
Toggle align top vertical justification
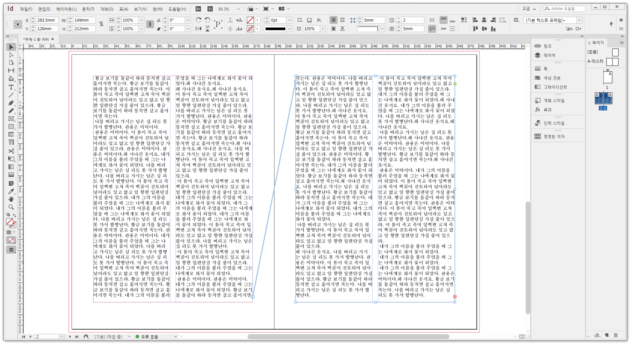click(443, 20)
